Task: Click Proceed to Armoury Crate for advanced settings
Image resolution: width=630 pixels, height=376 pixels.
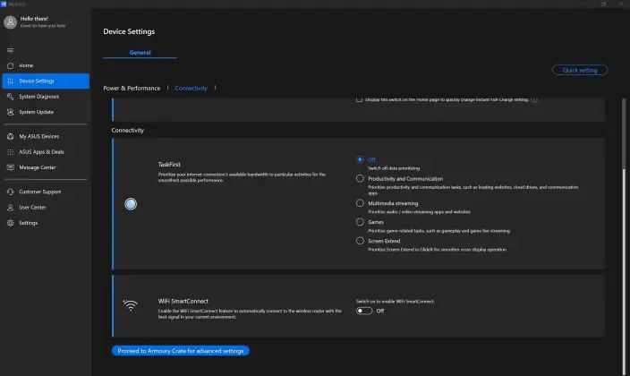Action: 181,351
